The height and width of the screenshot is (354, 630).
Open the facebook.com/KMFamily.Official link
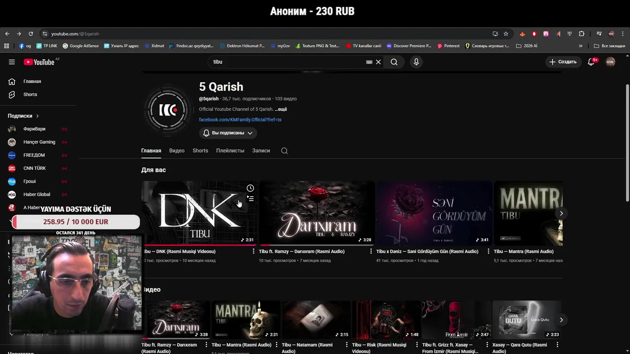[240, 119]
